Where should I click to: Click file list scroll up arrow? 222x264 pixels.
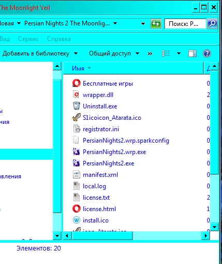coord(214,66)
